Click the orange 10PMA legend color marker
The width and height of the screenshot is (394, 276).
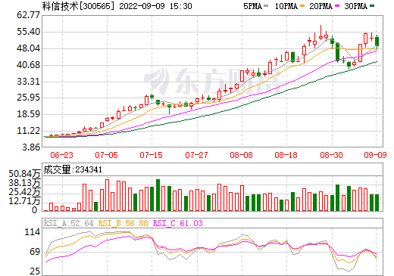[302, 5]
